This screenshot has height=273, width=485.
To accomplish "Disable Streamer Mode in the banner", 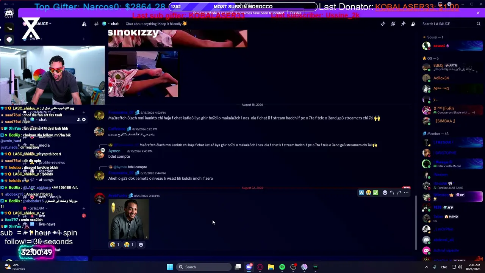I will tap(296, 13).
